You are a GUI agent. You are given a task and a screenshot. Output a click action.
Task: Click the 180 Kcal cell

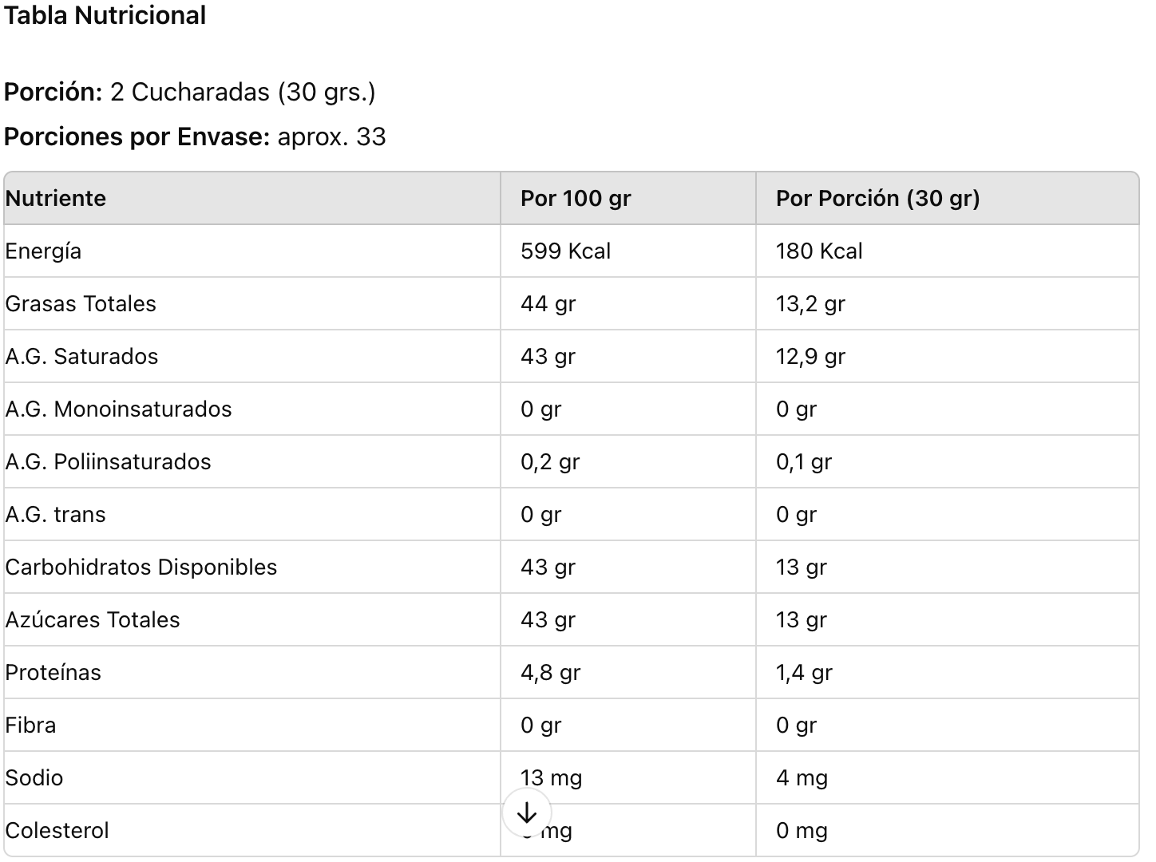click(x=819, y=251)
